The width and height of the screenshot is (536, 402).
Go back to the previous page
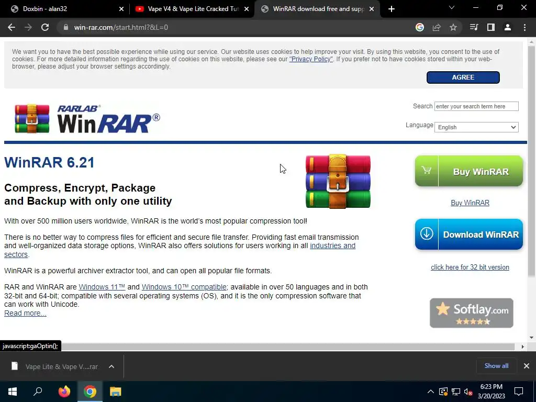pyautogui.click(x=12, y=27)
